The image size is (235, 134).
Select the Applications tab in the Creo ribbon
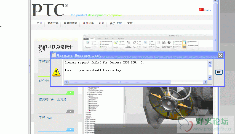click(x=121, y=39)
